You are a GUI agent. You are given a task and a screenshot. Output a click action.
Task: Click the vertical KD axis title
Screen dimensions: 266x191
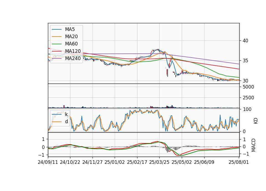pyautogui.click(x=256, y=121)
